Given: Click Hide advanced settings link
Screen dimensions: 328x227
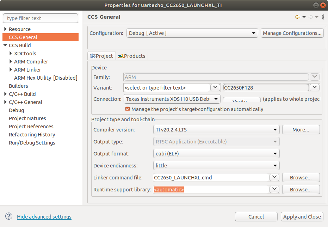Looking at the screenshot, I should click(44, 216).
